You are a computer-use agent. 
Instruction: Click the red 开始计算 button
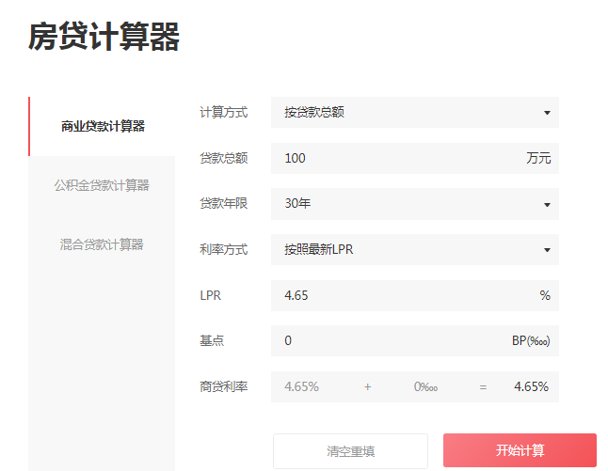pos(520,450)
